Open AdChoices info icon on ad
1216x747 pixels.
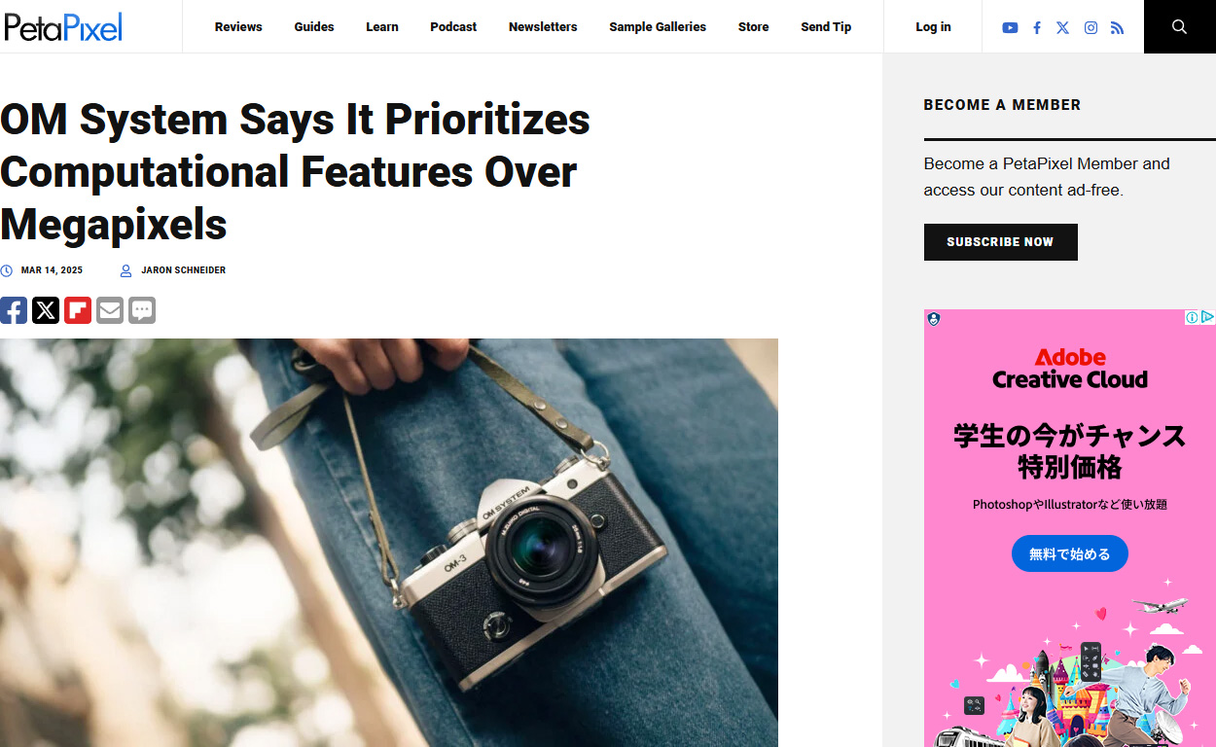pyautogui.click(x=1192, y=317)
